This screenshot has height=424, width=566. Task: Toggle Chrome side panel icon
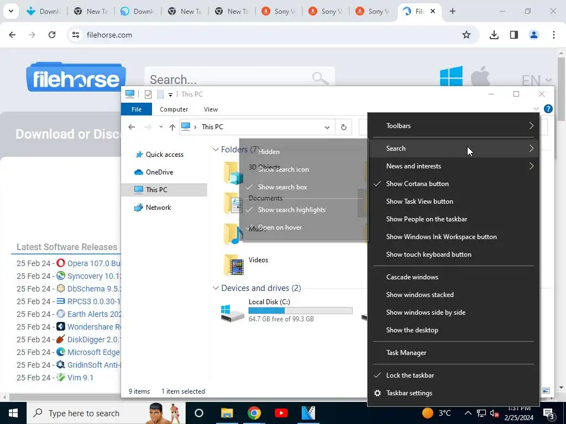[x=514, y=35]
